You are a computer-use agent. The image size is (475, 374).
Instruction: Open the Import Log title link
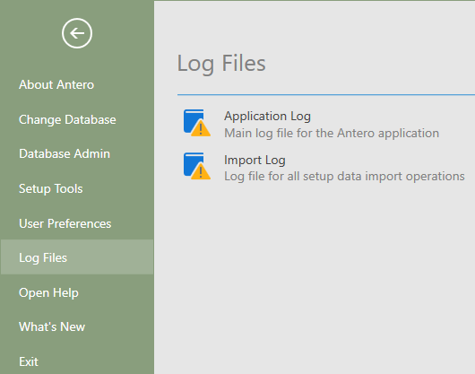click(255, 160)
